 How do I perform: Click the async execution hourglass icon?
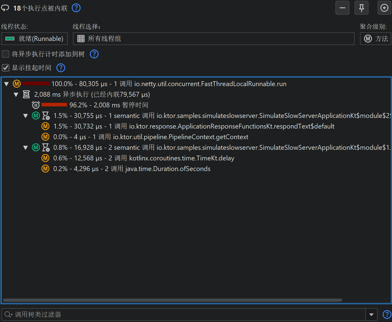click(26, 95)
